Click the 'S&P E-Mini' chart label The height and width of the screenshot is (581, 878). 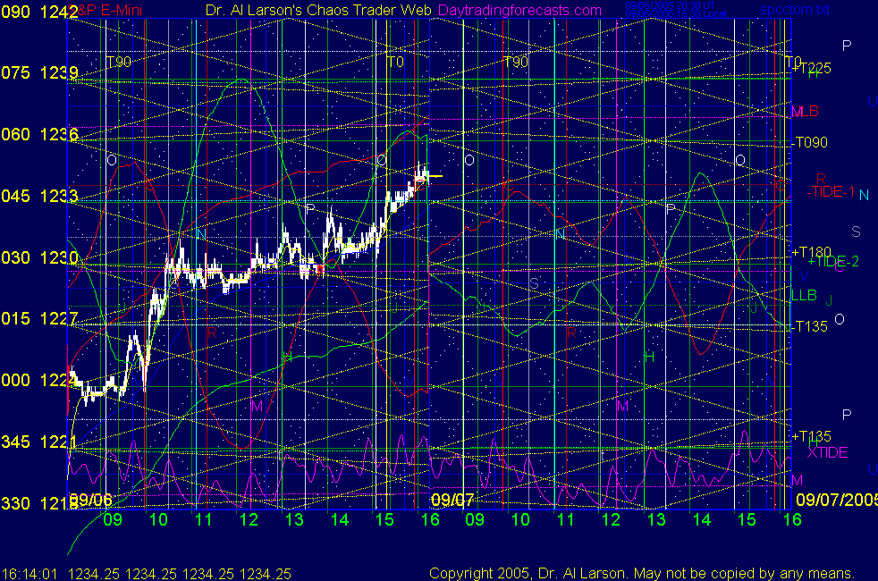coord(106,10)
